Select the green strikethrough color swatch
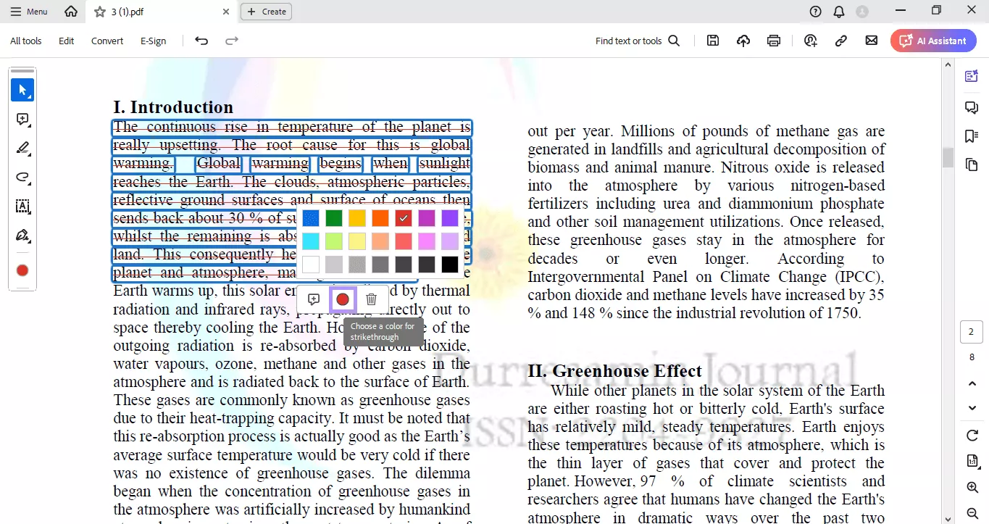The width and height of the screenshot is (989, 524). [333, 217]
